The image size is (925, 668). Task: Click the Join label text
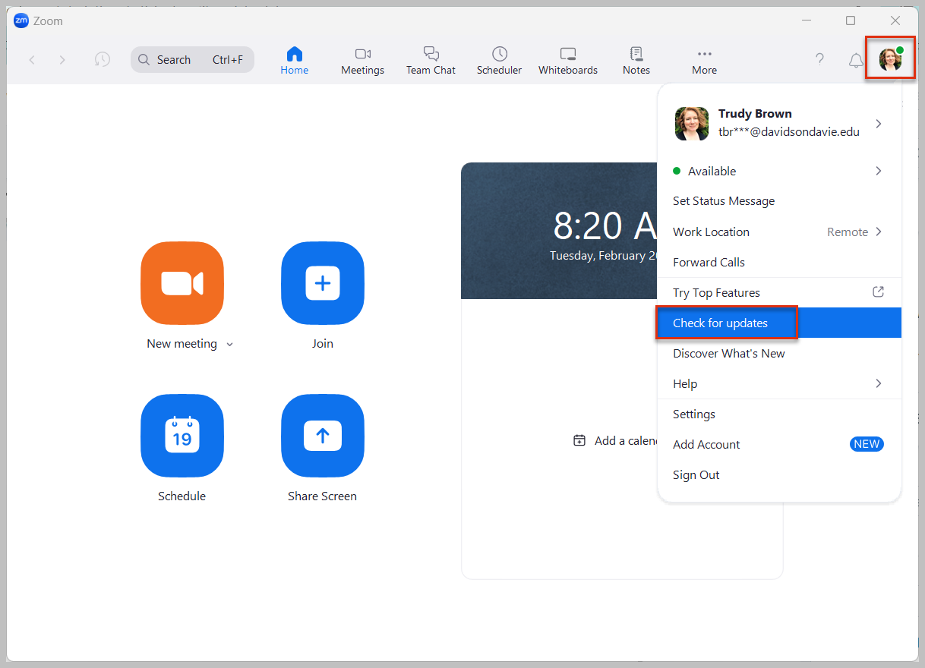tap(323, 344)
